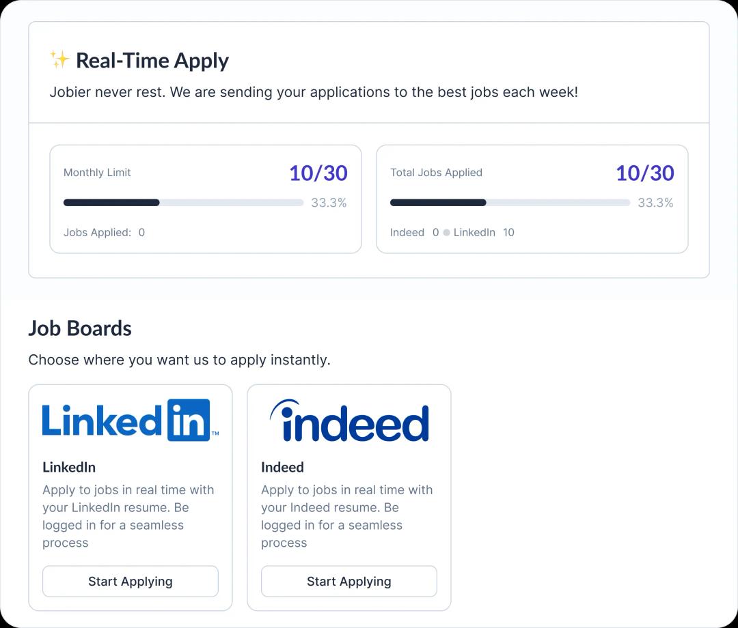Click the LinkedIn 10 count label

(x=484, y=233)
